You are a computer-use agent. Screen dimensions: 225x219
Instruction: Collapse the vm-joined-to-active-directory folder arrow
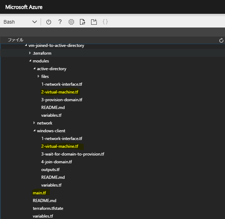[26, 45]
